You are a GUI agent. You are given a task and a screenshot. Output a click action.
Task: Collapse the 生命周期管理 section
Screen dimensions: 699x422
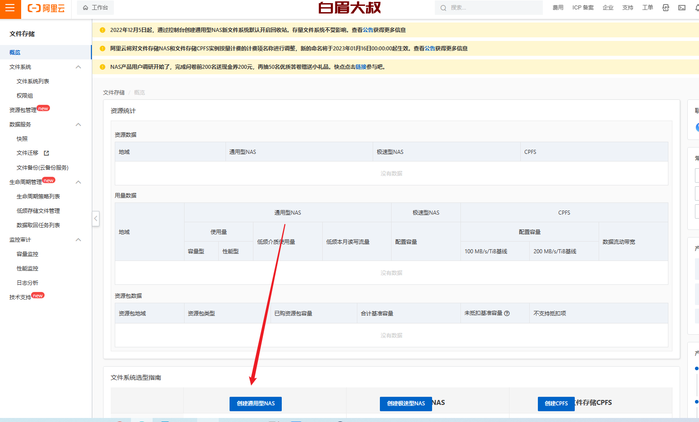tap(78, 182)
